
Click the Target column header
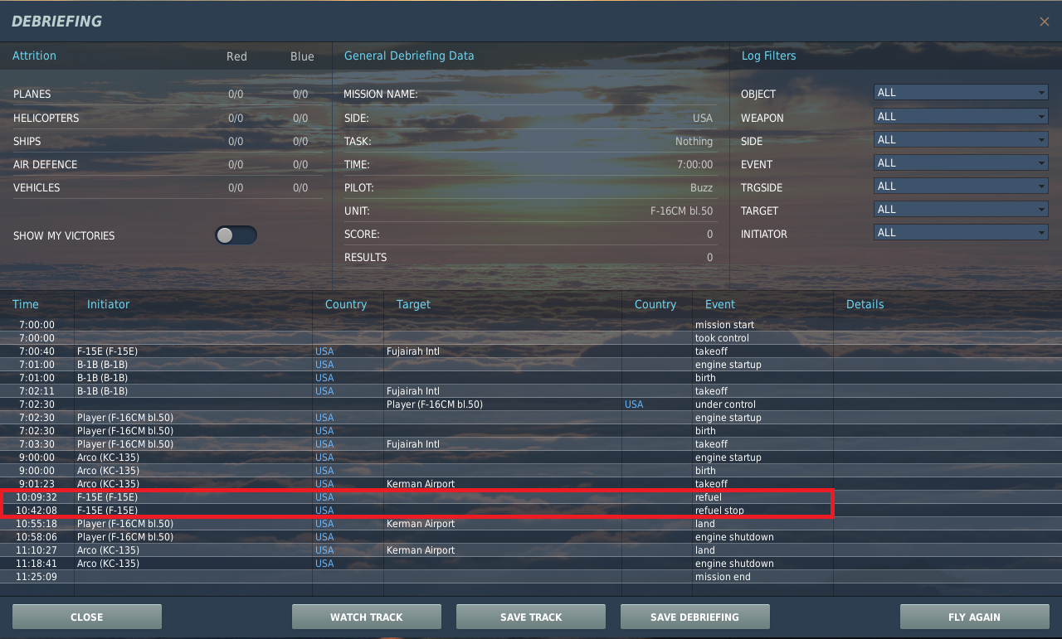pyautogui.click(x=413, y=304)
